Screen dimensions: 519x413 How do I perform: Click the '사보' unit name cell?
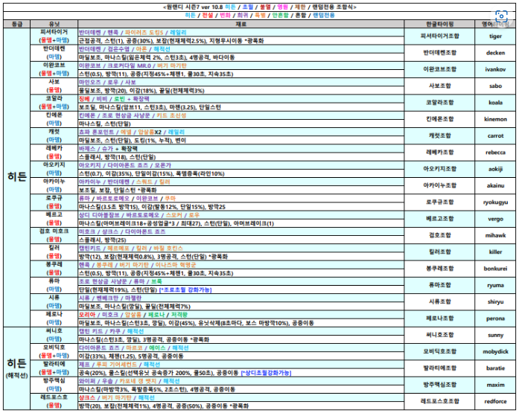click(54, 86)
